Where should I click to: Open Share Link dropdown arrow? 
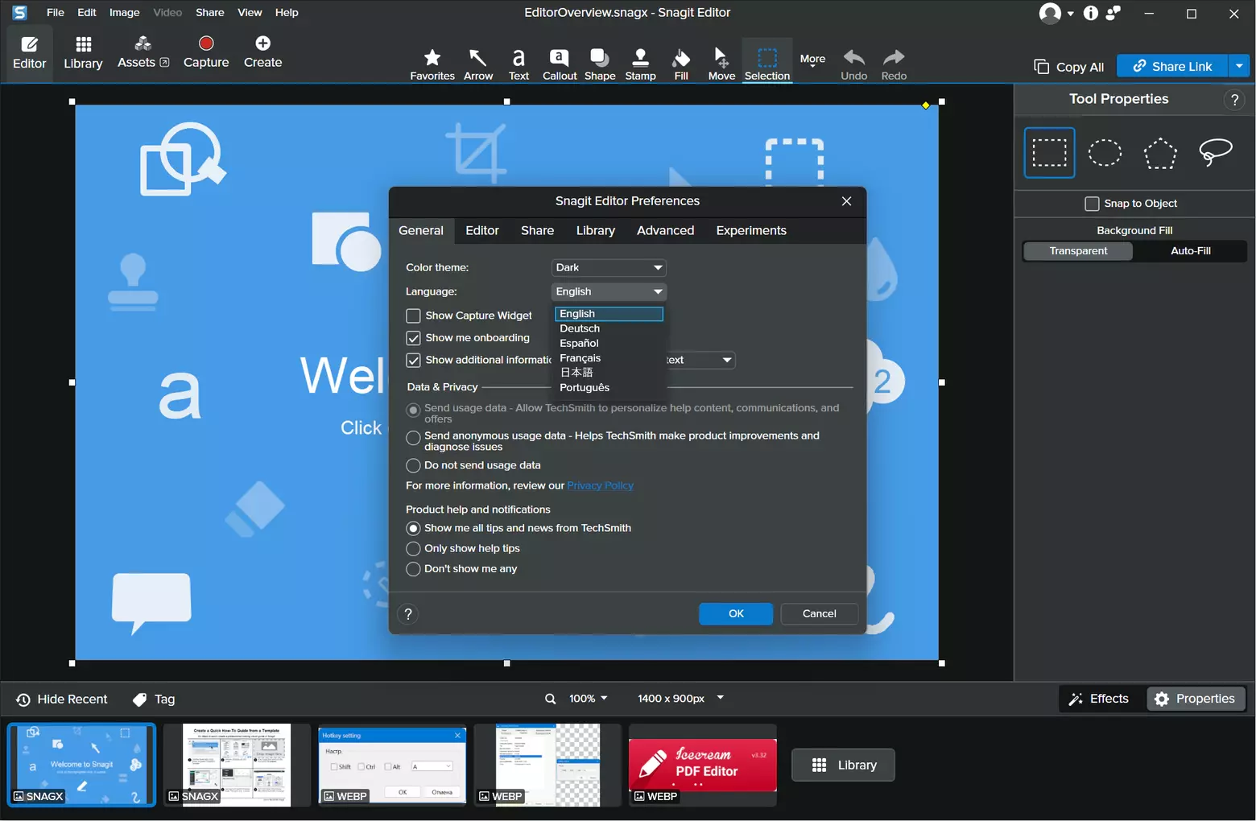1239,66
